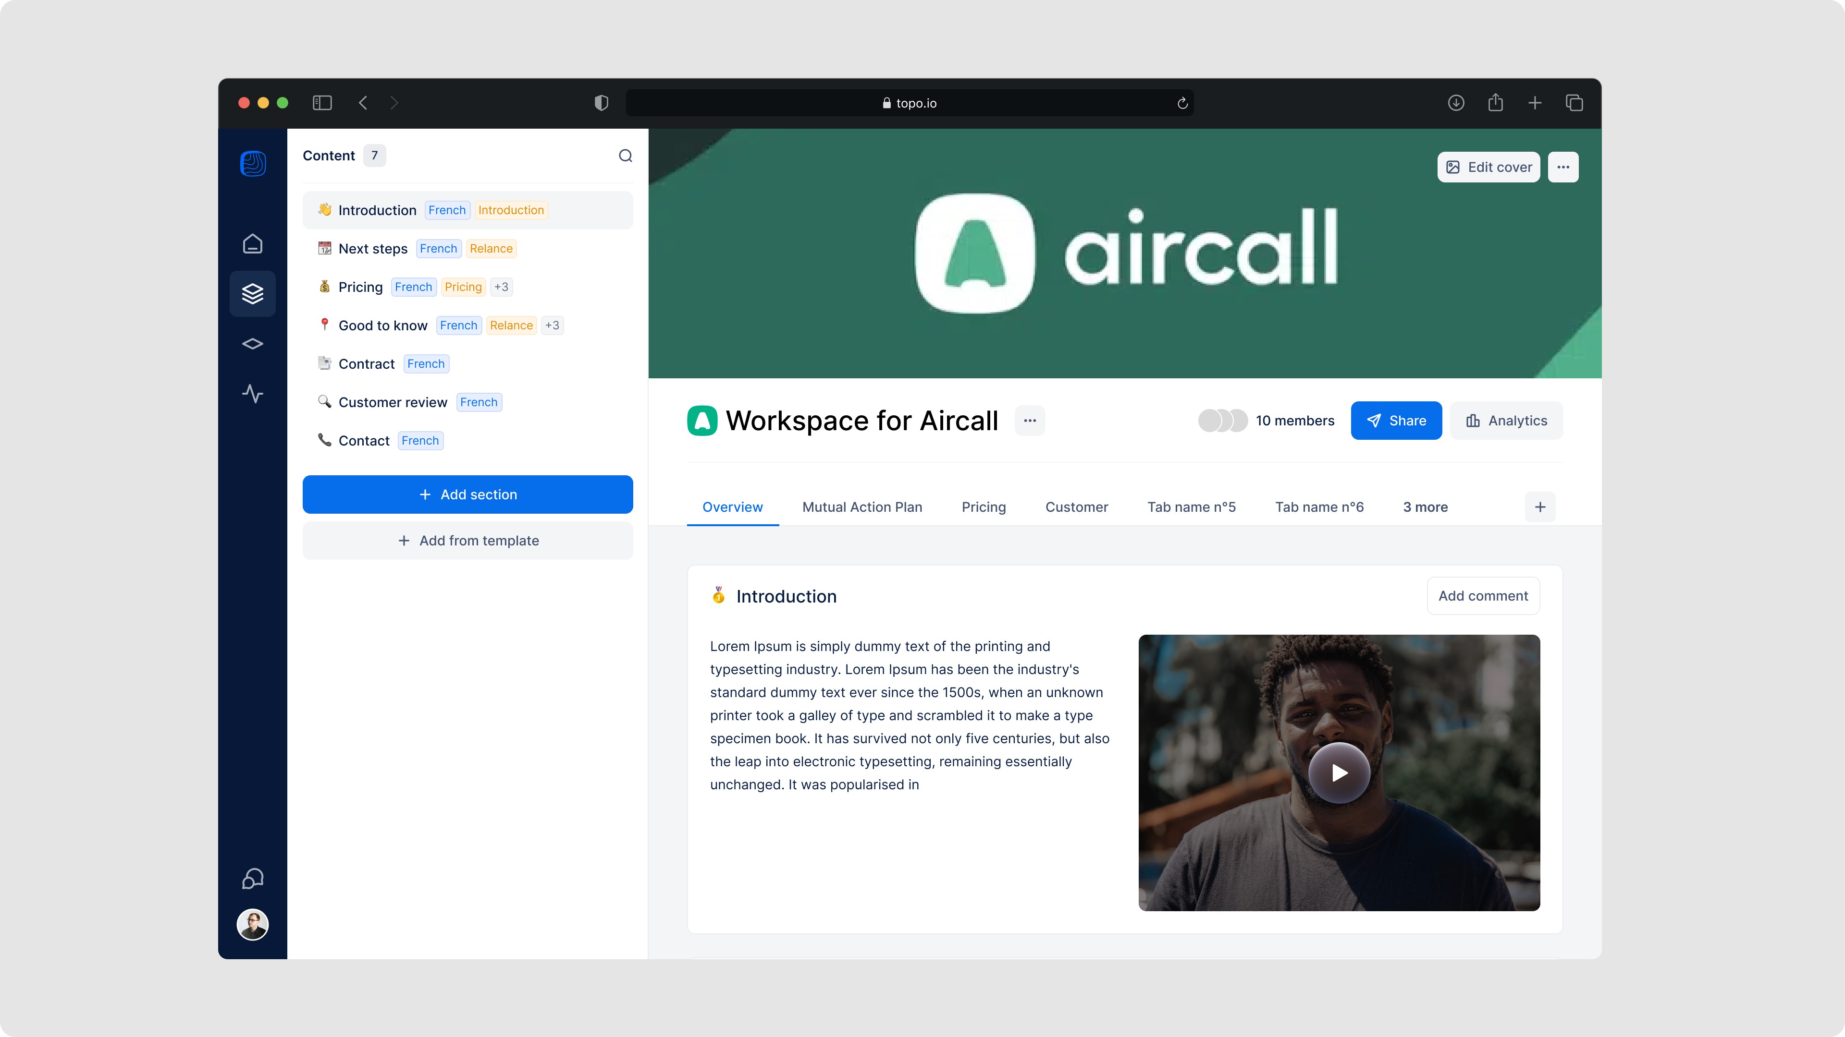This screenshot has height=1037, width=1845.
Task: Open workspace title three-dot menu
Action: click(1030, 420)
